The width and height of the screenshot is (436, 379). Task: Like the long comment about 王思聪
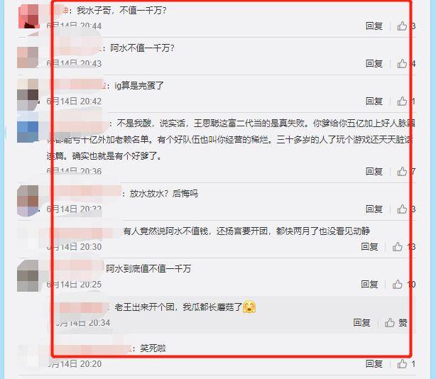point(402,172)
